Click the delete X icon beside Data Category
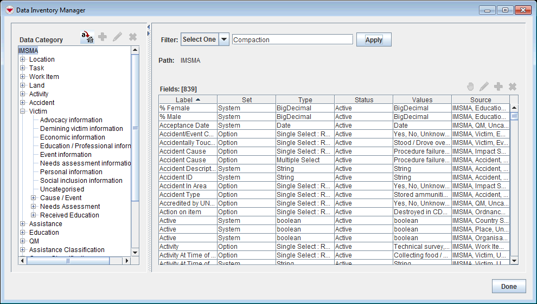The image size is (537, 304). pos(132,37)
